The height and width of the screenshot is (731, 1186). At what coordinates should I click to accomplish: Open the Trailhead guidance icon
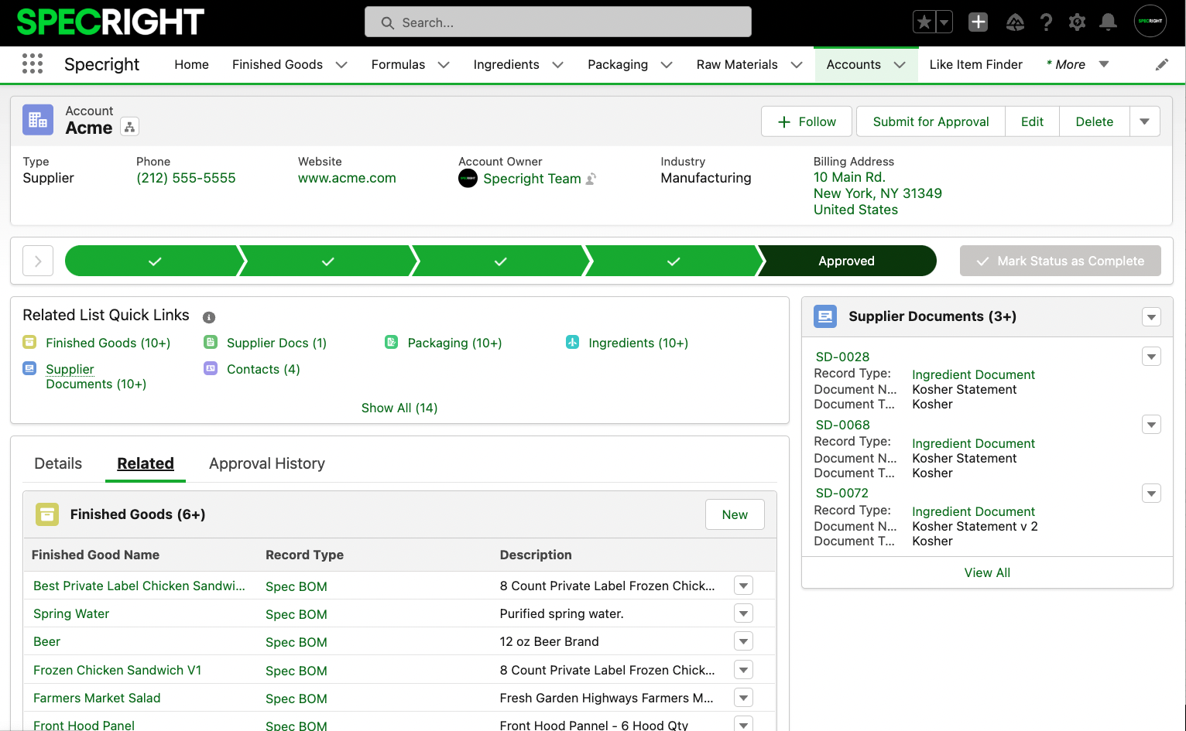coord(1015,22)
